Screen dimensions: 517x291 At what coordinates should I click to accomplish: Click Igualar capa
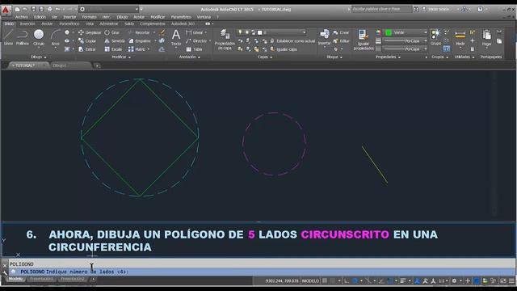point(284,49)
